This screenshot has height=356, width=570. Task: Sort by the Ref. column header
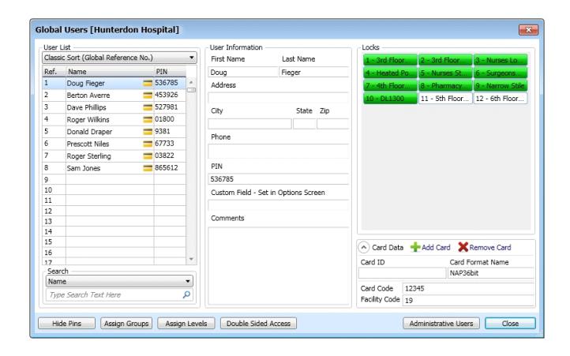coord(54,72)
